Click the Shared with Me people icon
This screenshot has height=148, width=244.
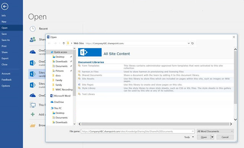33,40
